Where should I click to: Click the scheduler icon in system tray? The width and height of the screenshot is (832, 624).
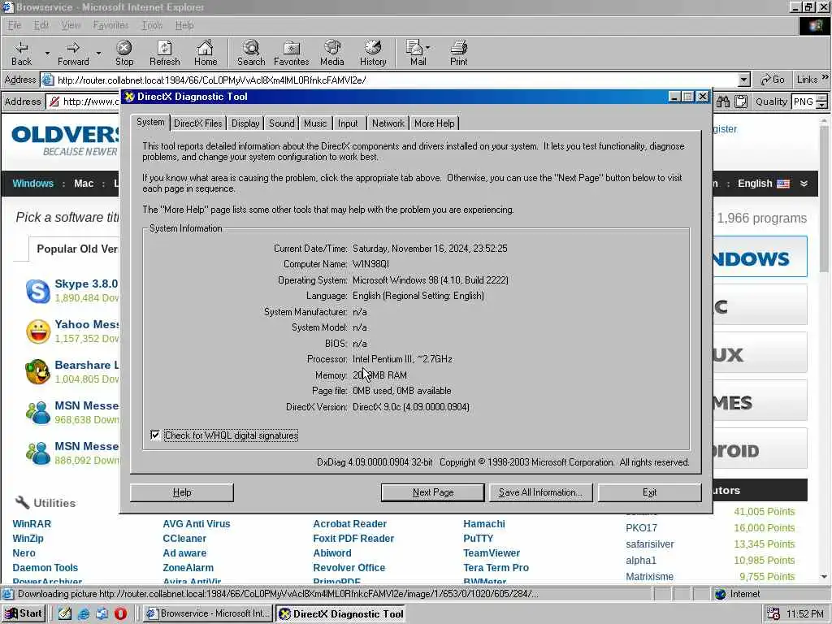click(773, 613)
